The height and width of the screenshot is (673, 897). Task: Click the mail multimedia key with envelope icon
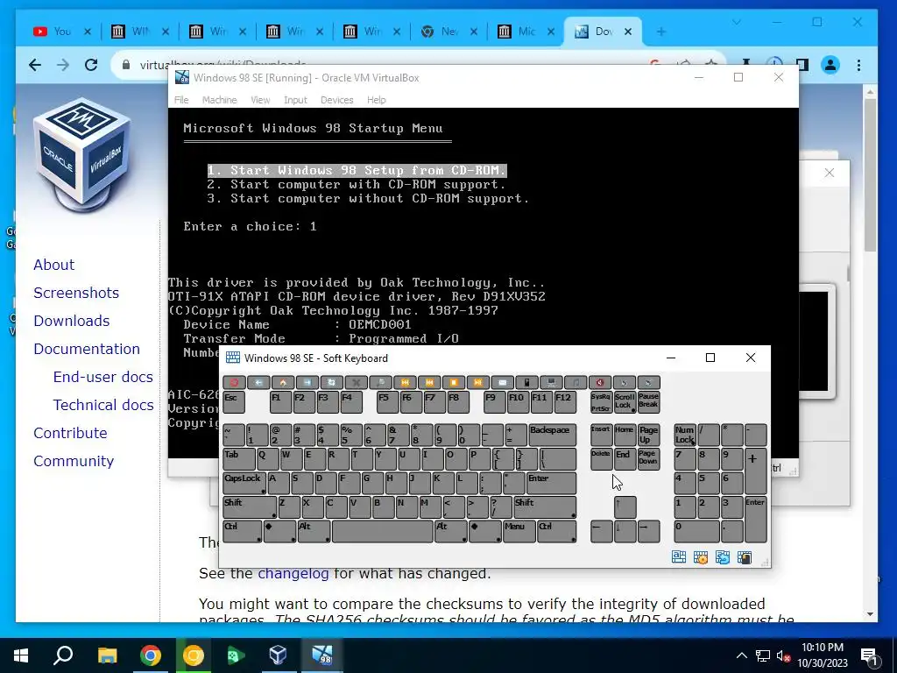[x=502, y=382]
